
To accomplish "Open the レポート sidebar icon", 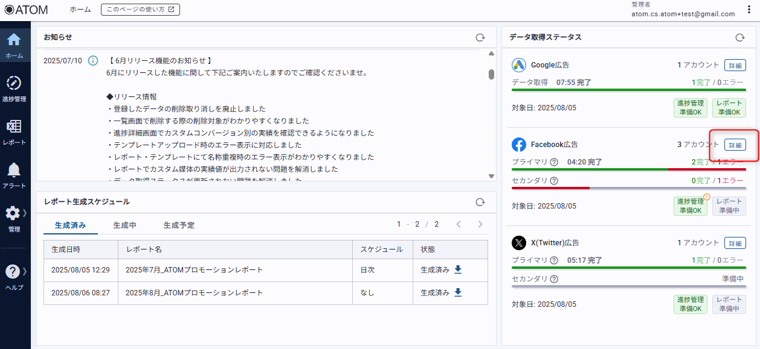I will pos(14,128).
